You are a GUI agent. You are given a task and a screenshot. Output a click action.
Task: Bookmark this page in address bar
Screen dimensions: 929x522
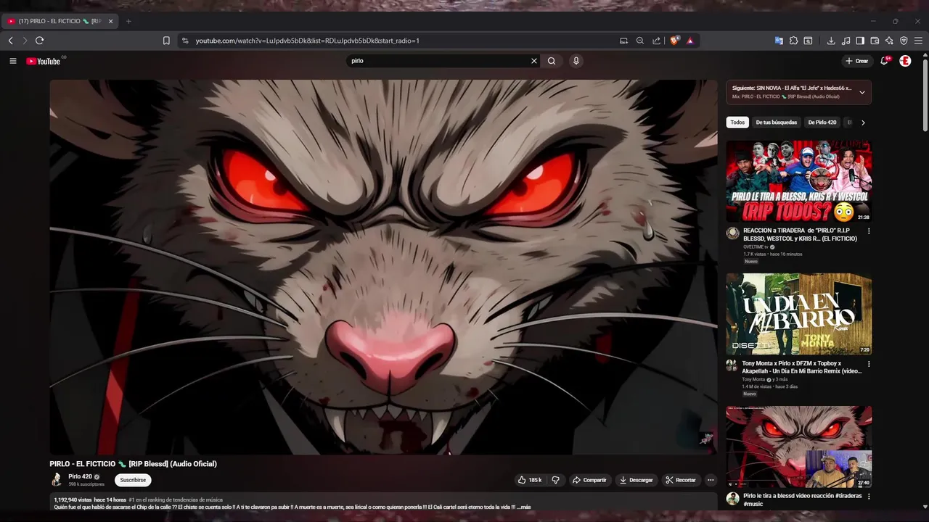[x=166, y=41]
